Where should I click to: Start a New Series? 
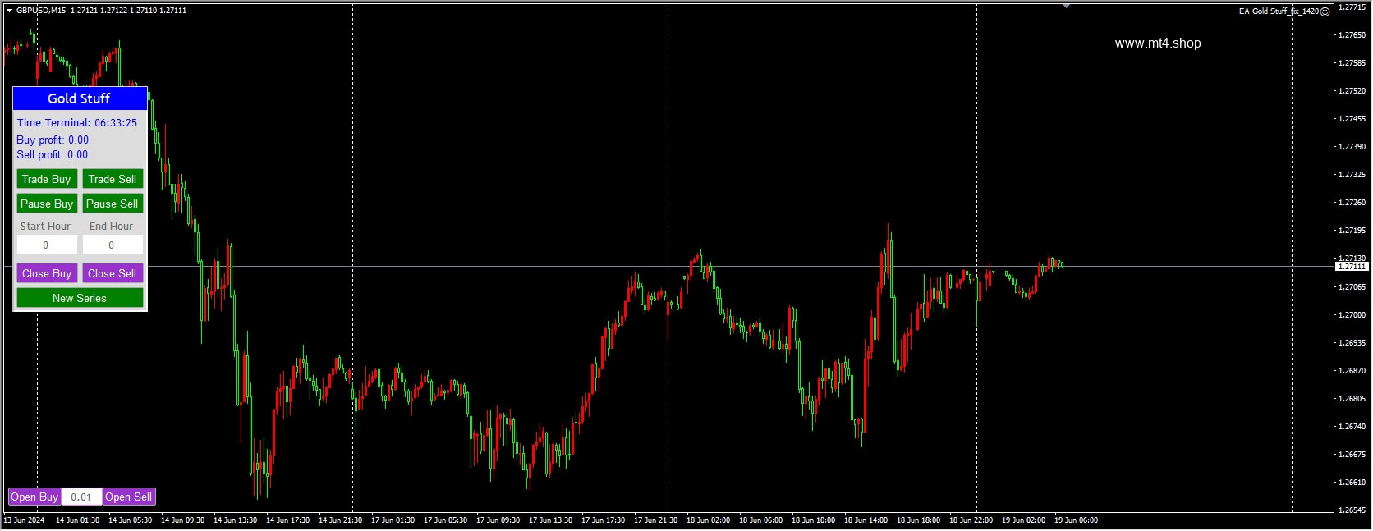pos(80,298)
